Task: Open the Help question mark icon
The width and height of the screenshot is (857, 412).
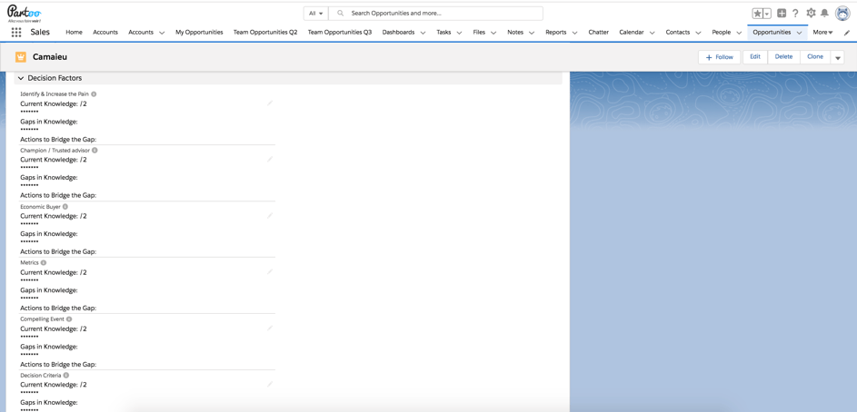Action: pyautogui.click(x=796, y=13)
